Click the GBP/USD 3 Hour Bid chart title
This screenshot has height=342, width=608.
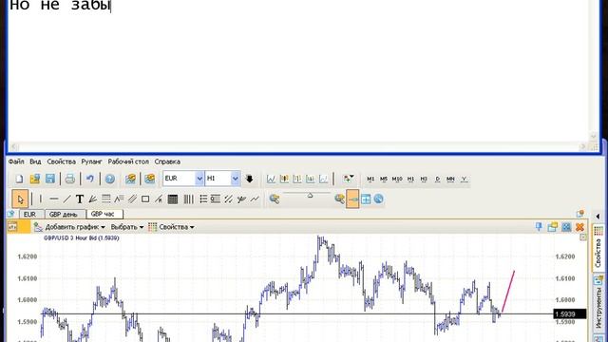tap(82, 238)
